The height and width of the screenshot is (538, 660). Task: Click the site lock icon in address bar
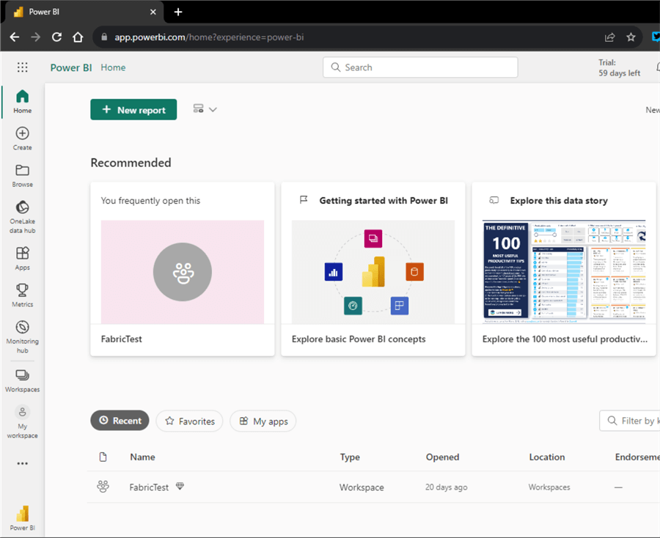click(104, 37)
